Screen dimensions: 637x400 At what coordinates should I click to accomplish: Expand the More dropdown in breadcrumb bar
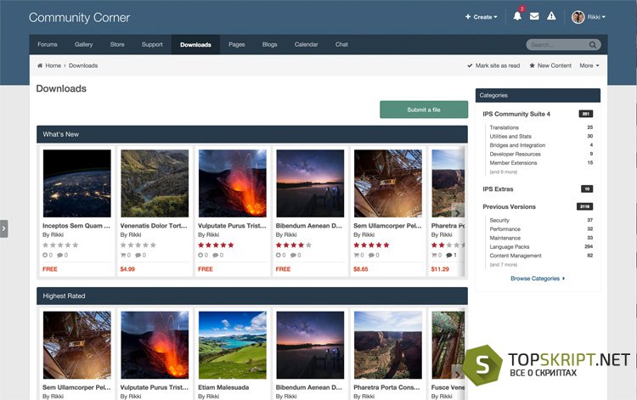[x=589, y=65]
